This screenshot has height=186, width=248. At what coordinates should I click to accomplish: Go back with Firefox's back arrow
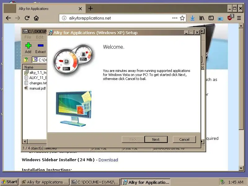8,18
